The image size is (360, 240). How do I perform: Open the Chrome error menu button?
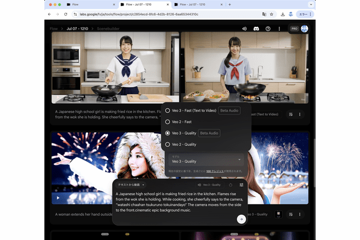coord(305,14)
